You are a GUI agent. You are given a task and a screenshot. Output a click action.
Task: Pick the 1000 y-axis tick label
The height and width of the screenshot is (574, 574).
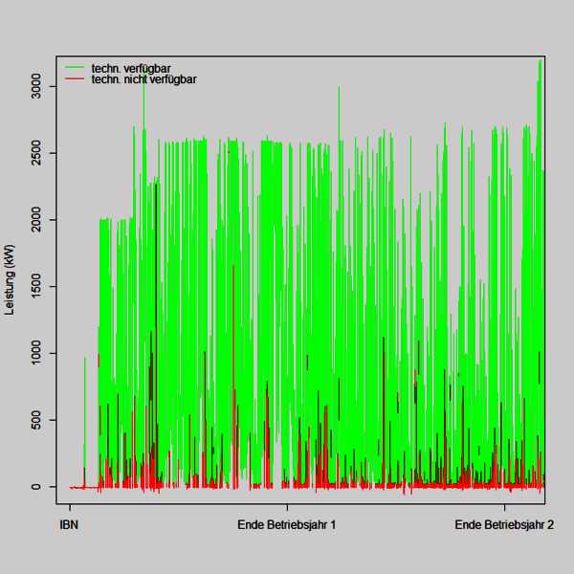(36, 353)
